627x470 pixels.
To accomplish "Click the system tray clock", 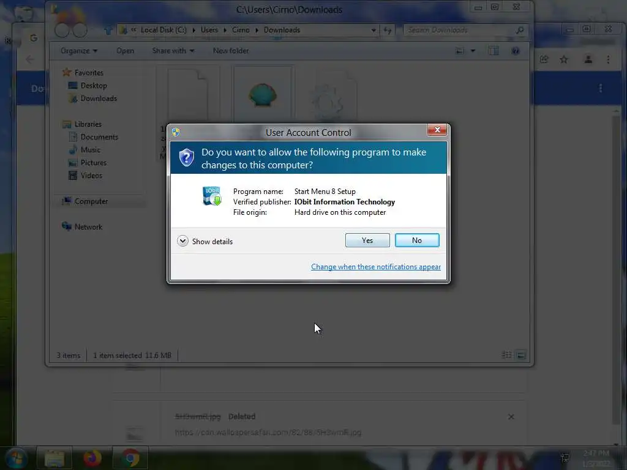I will [x=596, y=458].
